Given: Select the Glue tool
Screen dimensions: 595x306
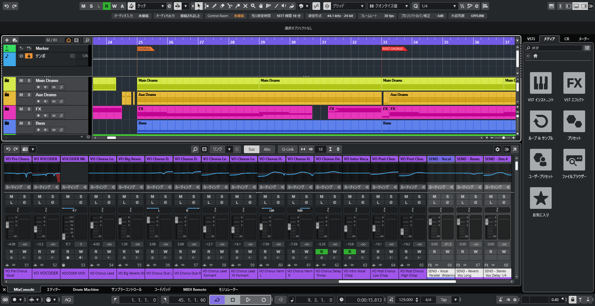Looking at the screenshot, I should coord(237,6).
